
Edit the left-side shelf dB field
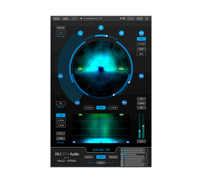[x=61, y=125]
